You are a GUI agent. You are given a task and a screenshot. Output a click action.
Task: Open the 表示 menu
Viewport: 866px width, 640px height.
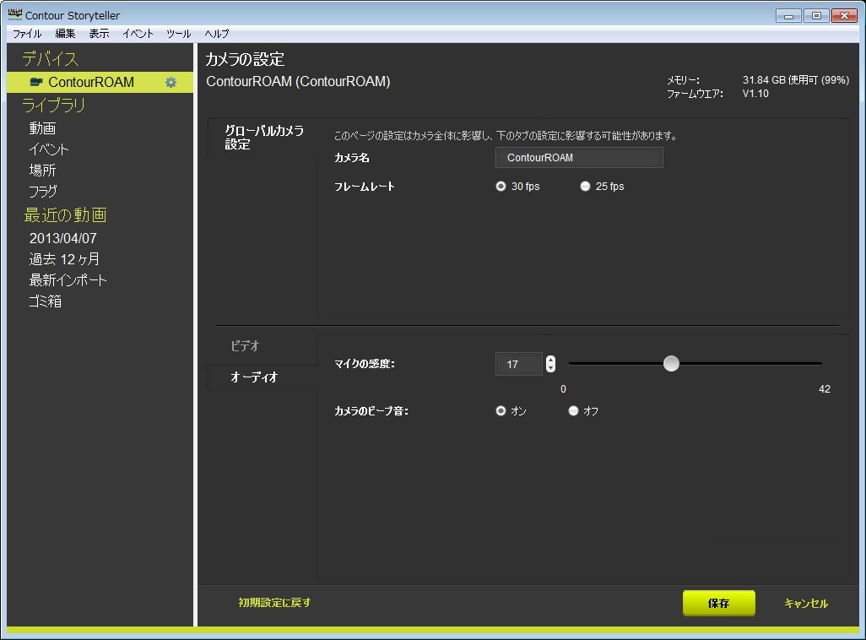tap(99, 34)
